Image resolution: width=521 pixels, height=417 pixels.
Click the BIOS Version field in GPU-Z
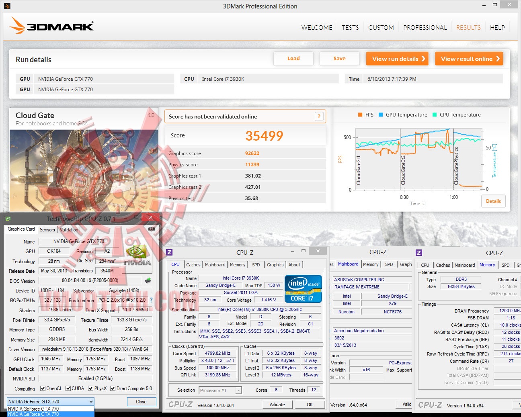click(90, 280)
